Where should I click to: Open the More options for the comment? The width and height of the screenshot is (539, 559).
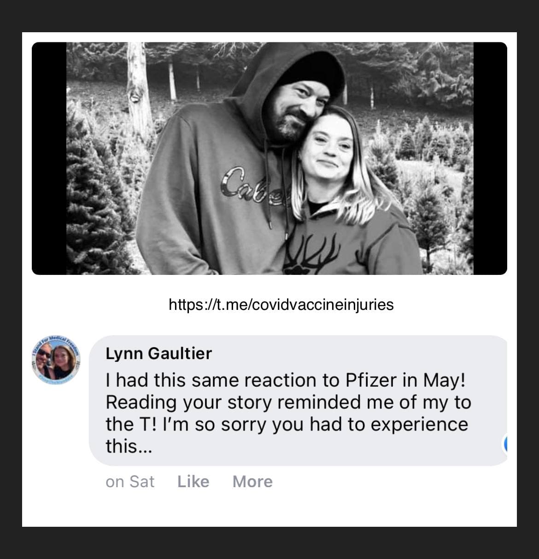point(252,482)
